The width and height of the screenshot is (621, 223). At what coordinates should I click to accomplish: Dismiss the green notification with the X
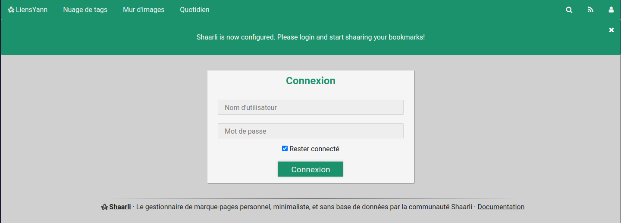611,30
